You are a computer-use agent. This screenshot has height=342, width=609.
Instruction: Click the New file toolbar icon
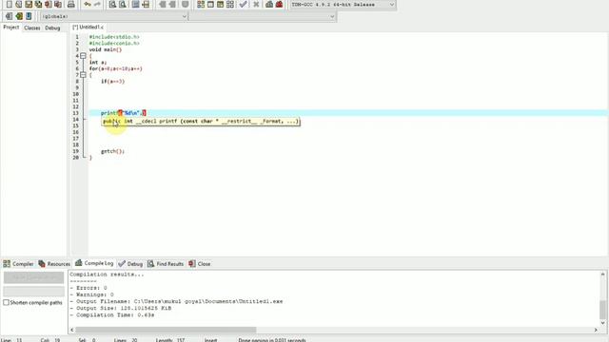coord(10,4)
